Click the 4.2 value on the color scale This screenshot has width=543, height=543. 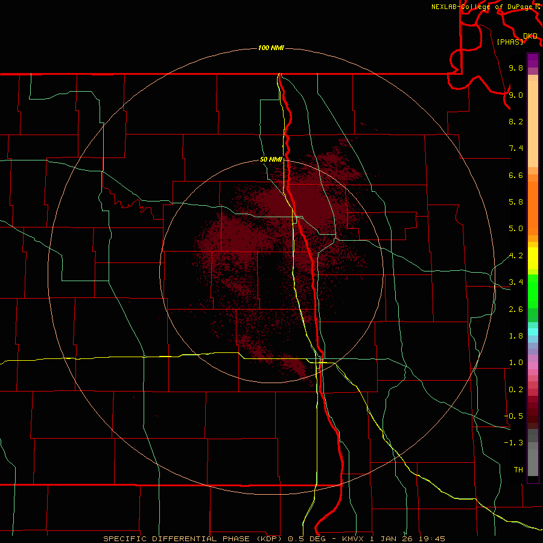(x=516, y=256)
